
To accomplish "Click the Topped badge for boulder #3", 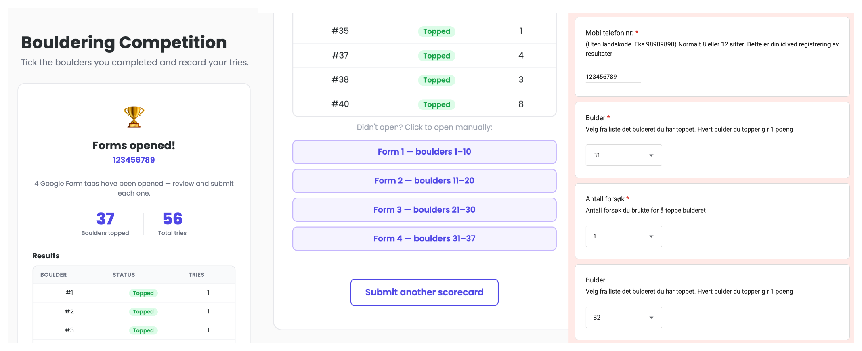I will [143, 330].
